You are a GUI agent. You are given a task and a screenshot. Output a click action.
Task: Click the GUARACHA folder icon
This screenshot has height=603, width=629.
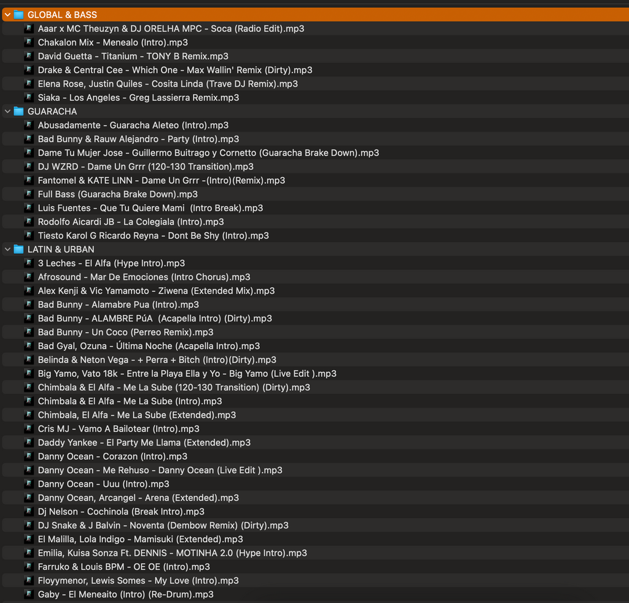[x=18, y=111]
